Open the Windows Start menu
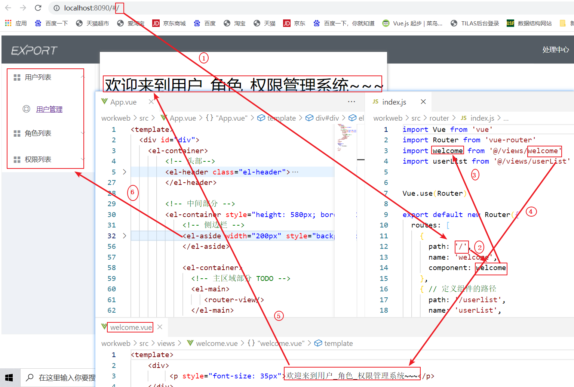 click(x=9, y=378)
